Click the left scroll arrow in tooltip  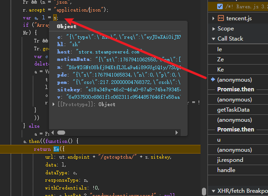53,132
